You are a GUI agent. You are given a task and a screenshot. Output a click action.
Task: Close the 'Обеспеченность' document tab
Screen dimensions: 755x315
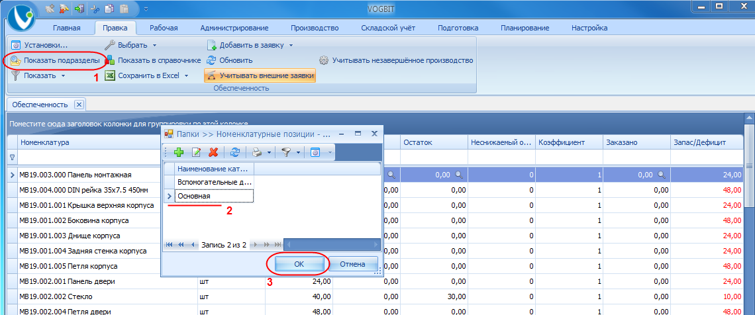pyautogui.click(x=79, y=104)
